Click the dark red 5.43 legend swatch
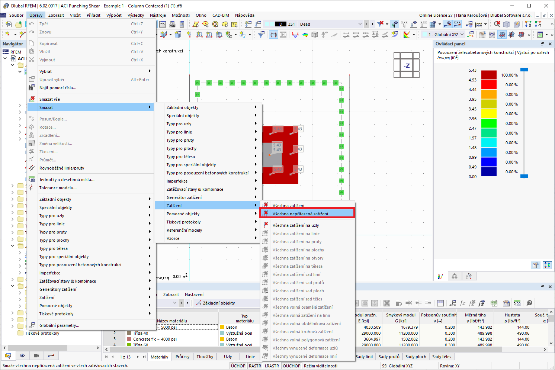 point(489,75)
